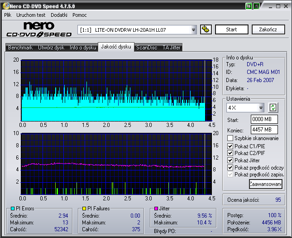Click the Nero CD-DVD Speed logo
Image resolution: width=292 pixels, height=238 pixels.
pos(40,29)
